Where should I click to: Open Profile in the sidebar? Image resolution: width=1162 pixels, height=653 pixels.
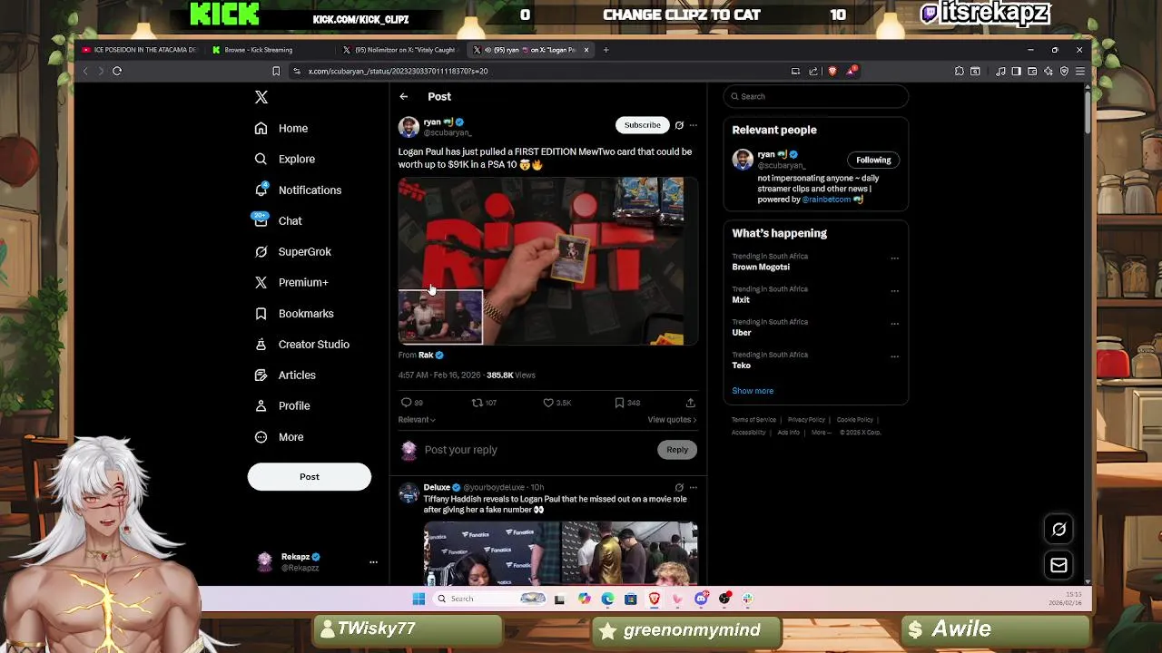(x=281, y=405)
